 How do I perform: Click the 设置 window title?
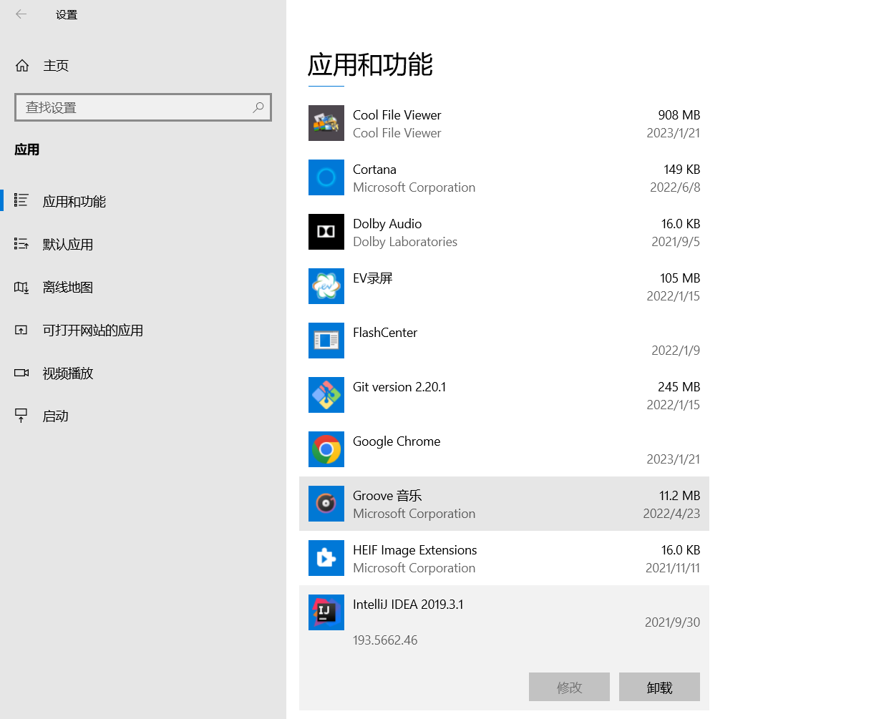[67, 14]
